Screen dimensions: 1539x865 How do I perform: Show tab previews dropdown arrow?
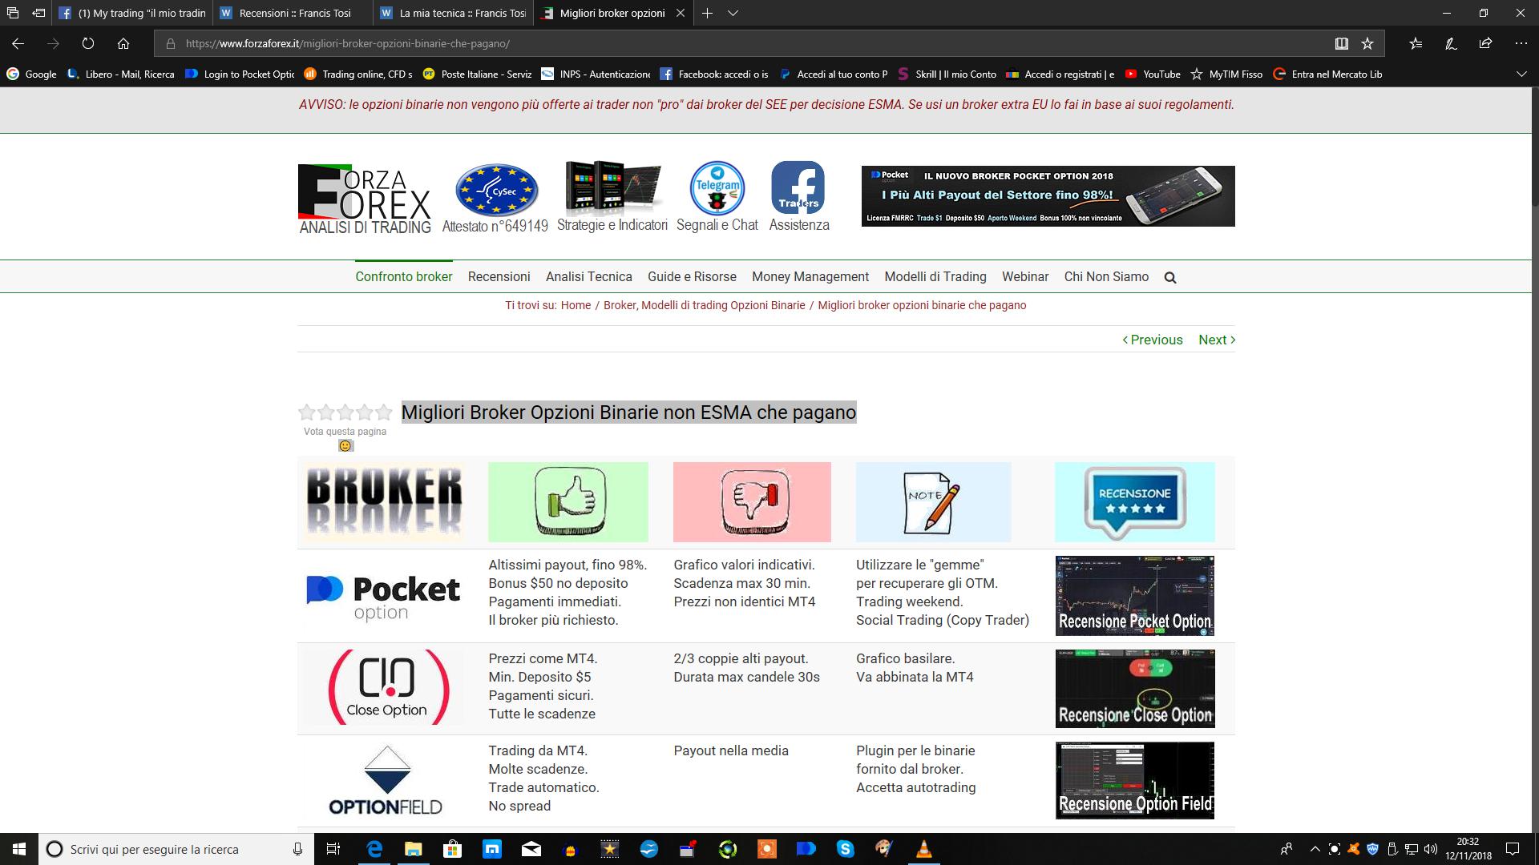pyautogui.click(x=733, y=13)
